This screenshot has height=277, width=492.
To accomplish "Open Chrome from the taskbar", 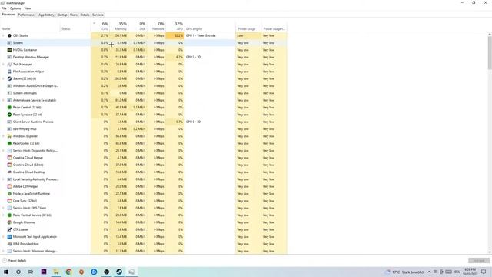I will 68,272.
